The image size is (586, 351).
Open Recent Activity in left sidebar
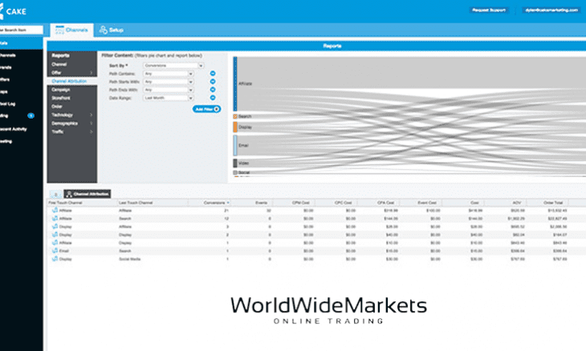(14, 129)
